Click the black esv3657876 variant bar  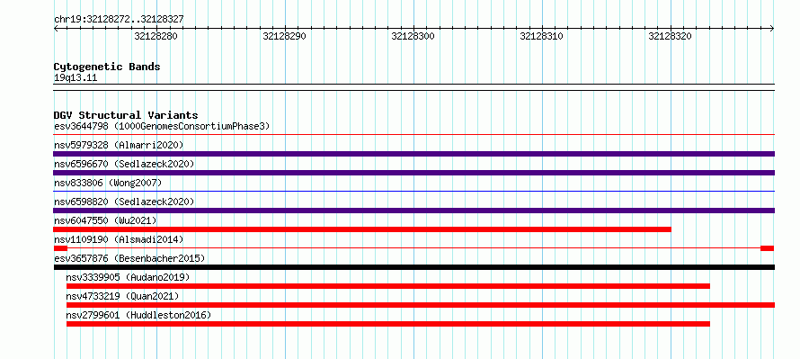(413, 267)
